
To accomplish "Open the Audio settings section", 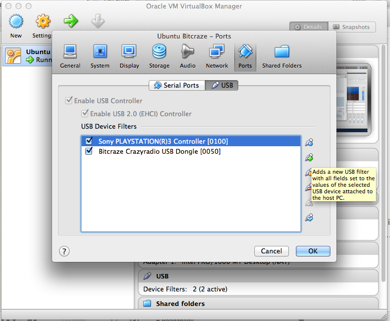I will (188, 56).
